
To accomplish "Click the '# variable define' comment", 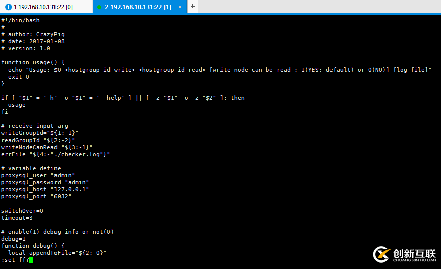I will (31, 168).
